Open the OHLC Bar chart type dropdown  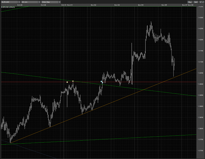click(51, 2)
